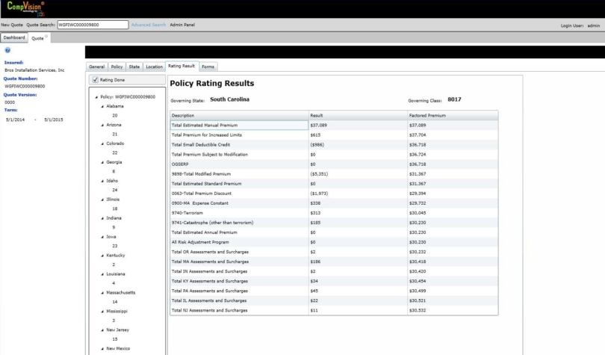The image size is (605, 355).
Task: Select the 0063-Total Premium Discount row
Action: (x=334, y=194)
